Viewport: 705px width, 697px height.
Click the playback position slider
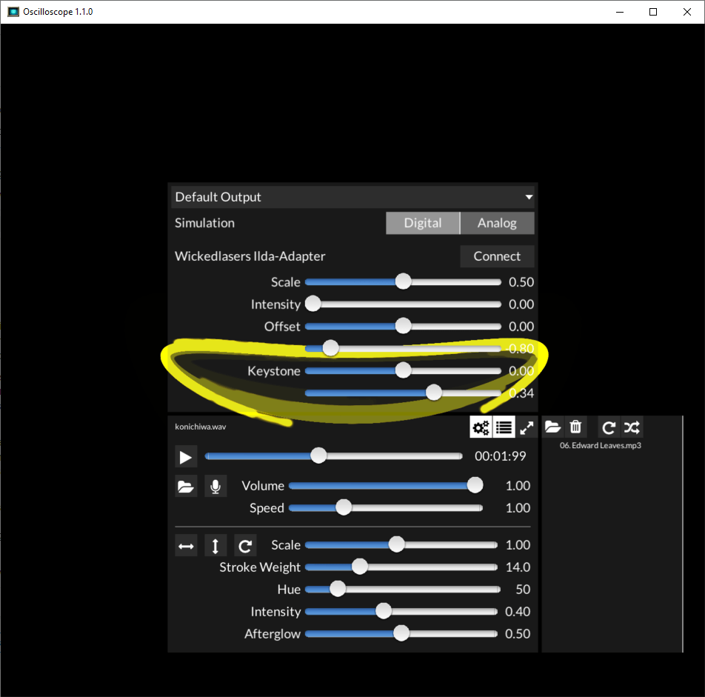(333, 456)
